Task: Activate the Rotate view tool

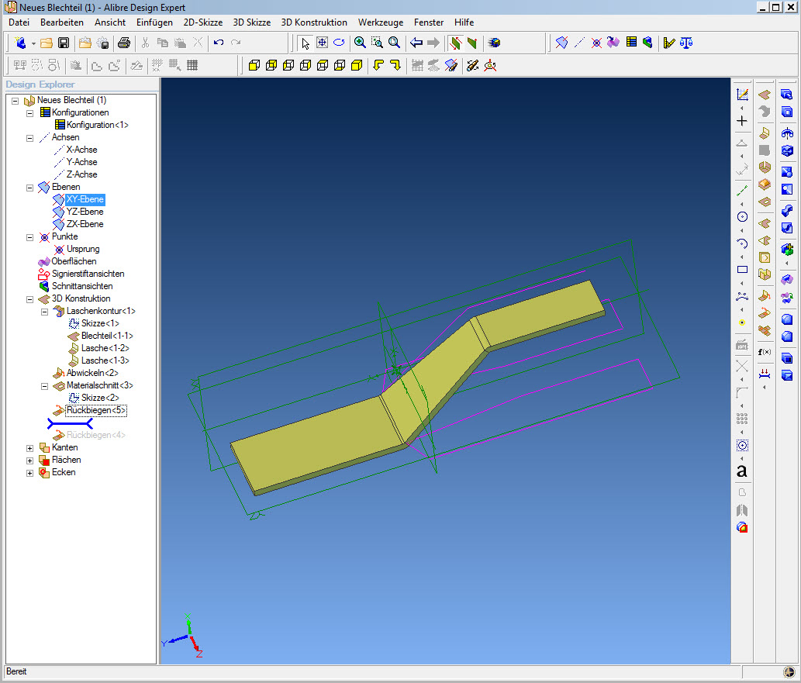Action: click(339, 43)
